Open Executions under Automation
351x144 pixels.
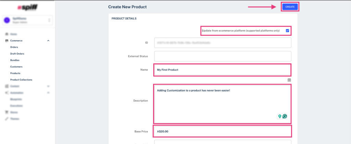16,106
